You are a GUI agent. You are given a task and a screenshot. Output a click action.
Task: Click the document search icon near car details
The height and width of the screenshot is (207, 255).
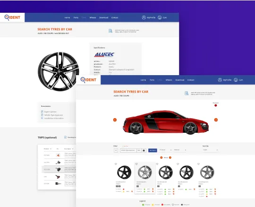[x=187, y=93]
